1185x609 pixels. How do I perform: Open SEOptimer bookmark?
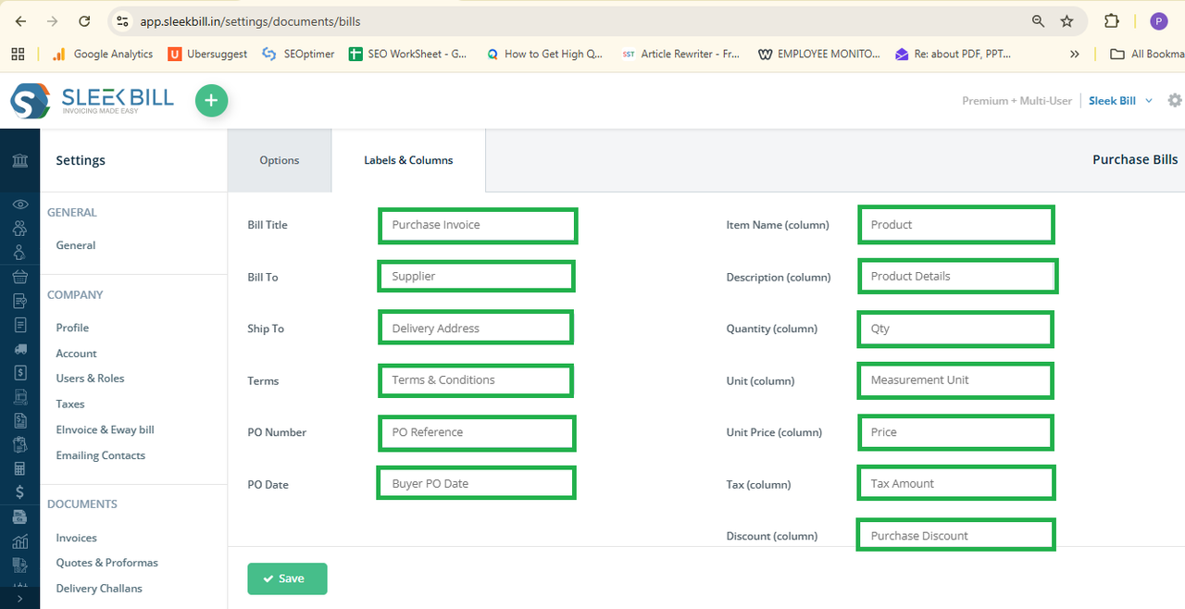(x=298, y=54)
